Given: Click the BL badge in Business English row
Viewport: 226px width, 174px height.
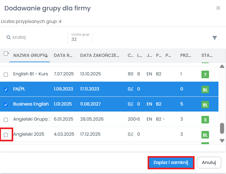Looking at the screenshot, I should click(205, 105).
